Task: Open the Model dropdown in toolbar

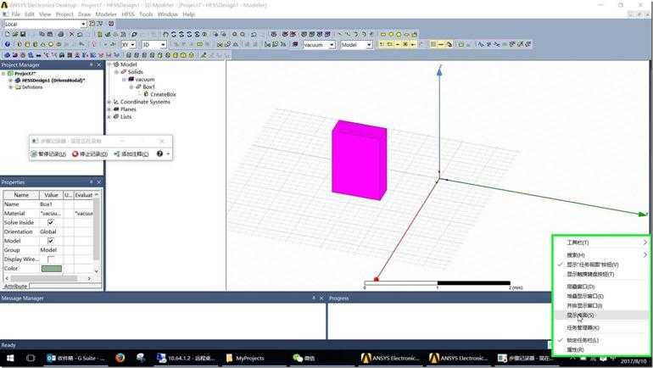Action: (369, 45)
